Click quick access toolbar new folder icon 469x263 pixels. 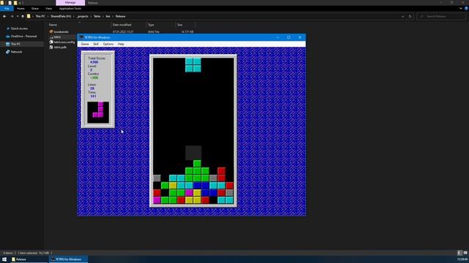15,3
